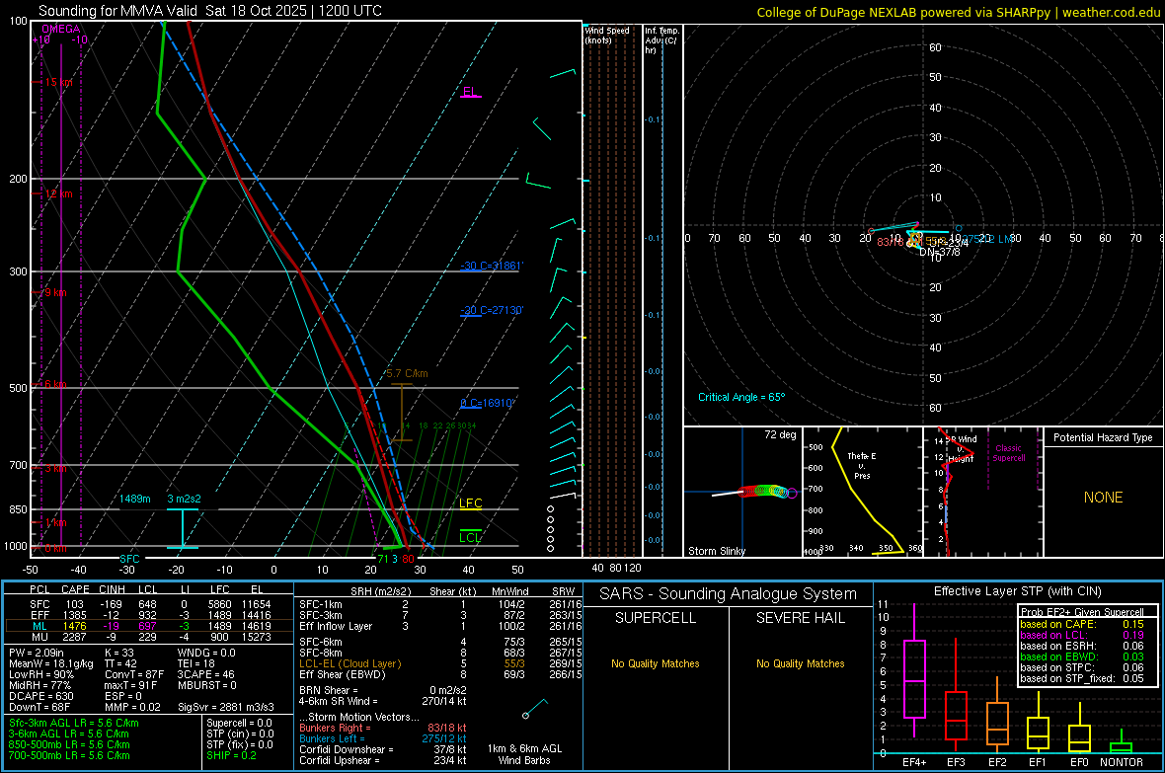
Task: Click the 'Wind Speed (knots)' panel header
Action: pos(607,36)
